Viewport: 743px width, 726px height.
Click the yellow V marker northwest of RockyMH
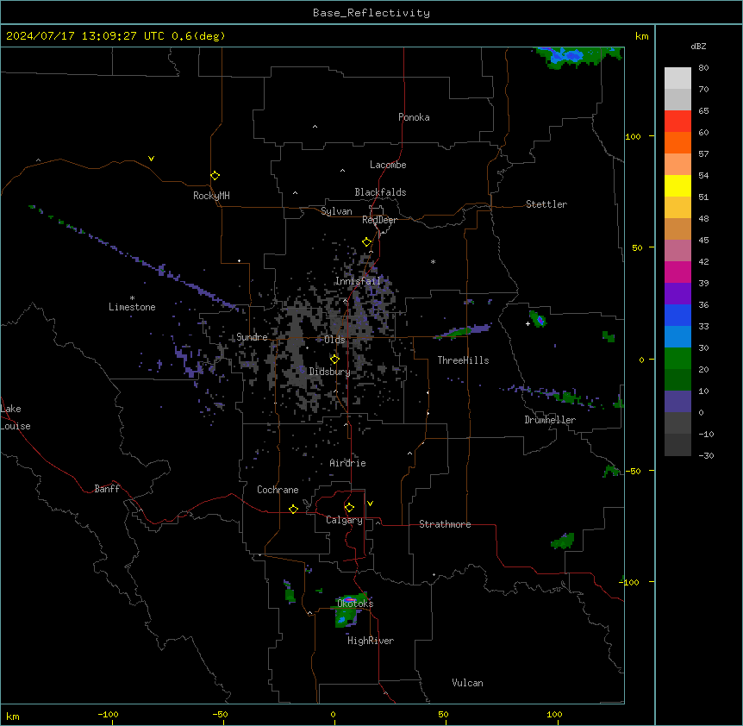151,159
